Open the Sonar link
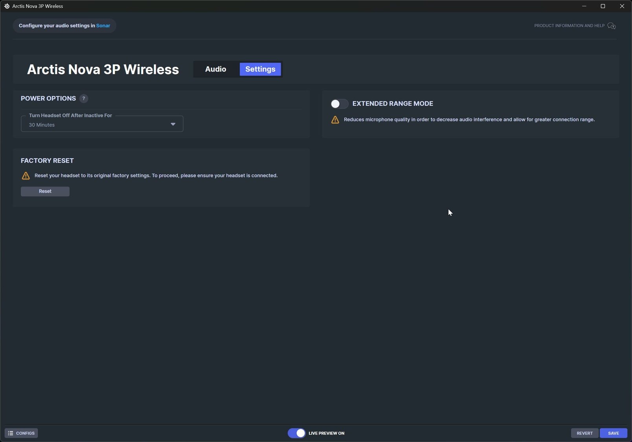The height and width of the screenshot is (442, 632). tap(103, 26)
